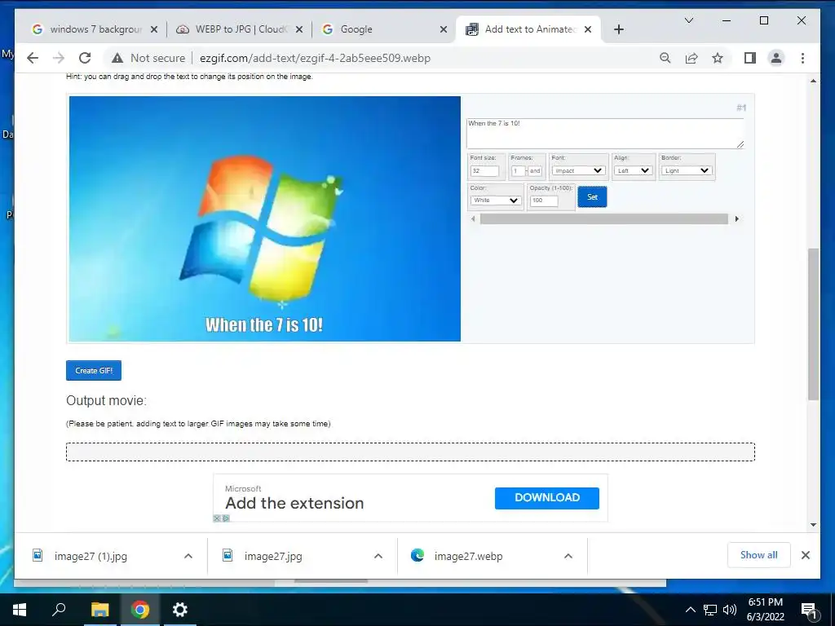Bookmark this page with the star
This screenshot has height=626, width=835.
point(718,58)
